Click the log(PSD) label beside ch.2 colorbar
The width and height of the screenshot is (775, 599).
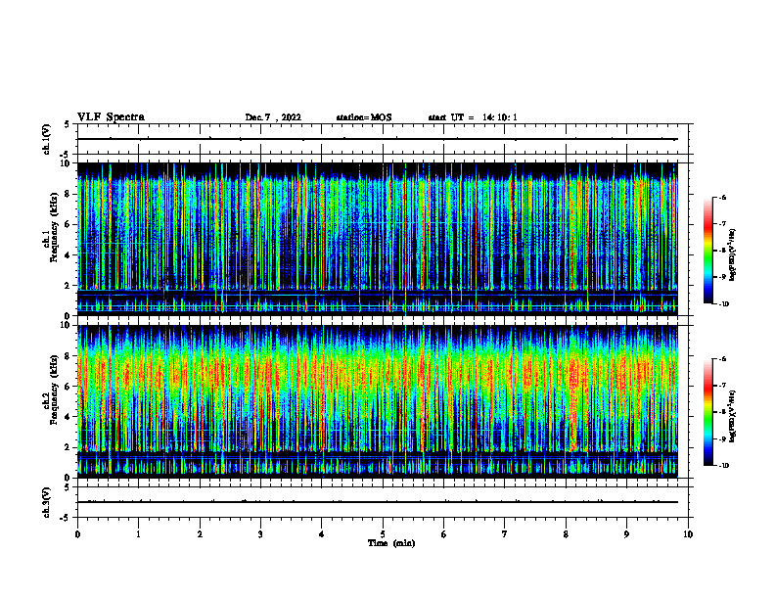click(733, 417)
